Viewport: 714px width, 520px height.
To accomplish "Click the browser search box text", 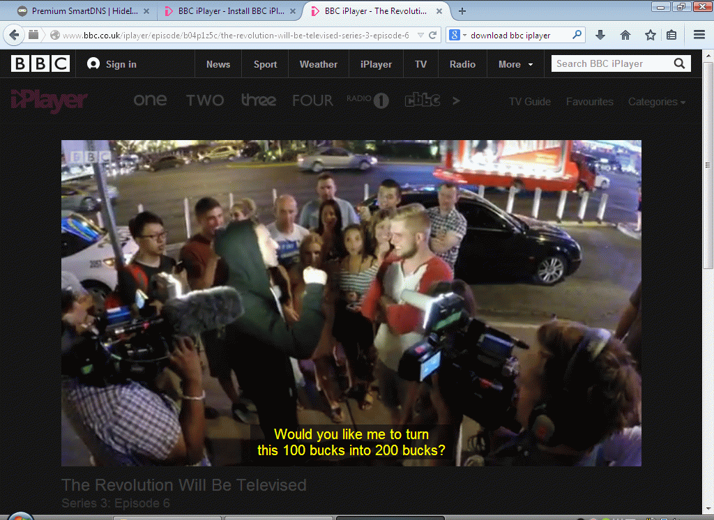I will 510,35.
